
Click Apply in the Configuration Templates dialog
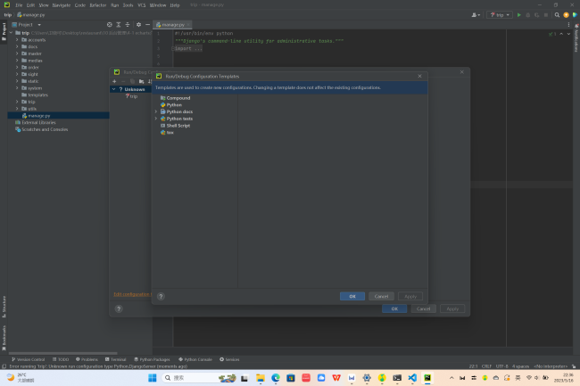tap(410, 296)
